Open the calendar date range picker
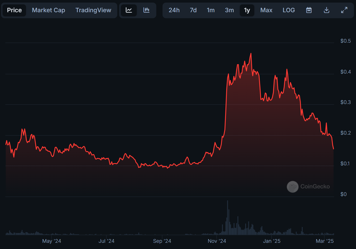 (309, 10)
